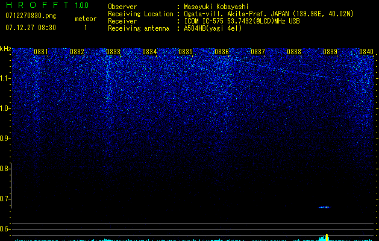Click the meteor label

pyautogui.click(x=86, y=19)
